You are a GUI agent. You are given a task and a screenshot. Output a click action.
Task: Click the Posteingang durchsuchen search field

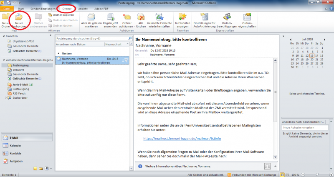(92, 38)
